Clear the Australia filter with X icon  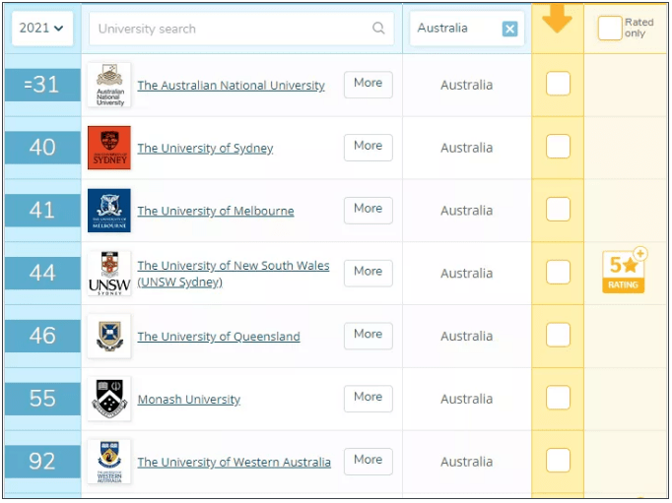point(509,29)
